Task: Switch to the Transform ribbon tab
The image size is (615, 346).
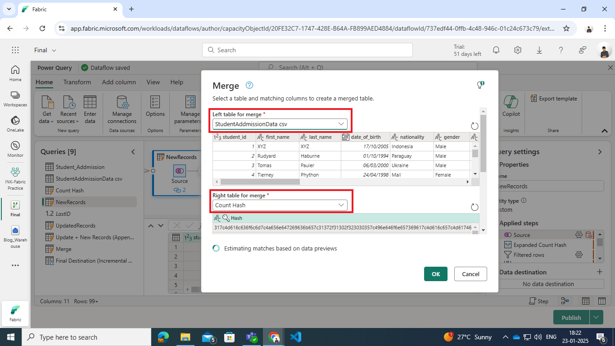Action: 77,82
